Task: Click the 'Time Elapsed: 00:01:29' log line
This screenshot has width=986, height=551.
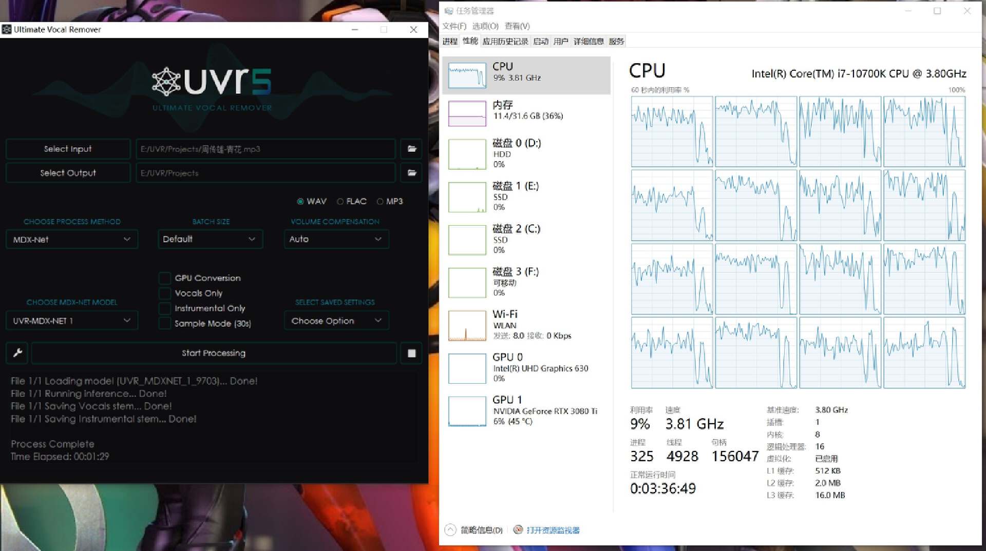Action: [60, 456]
